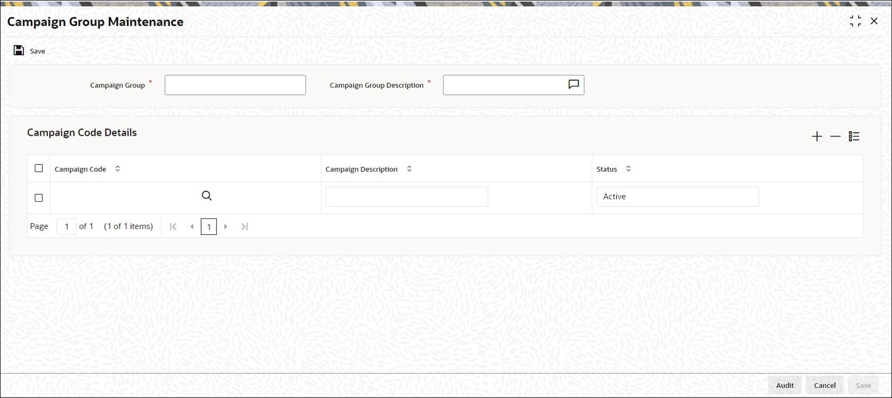Image resolution: width=892 pixels, height=398 pixels.
Task: Click the Status field showing Active
Action: coord(678,197)
